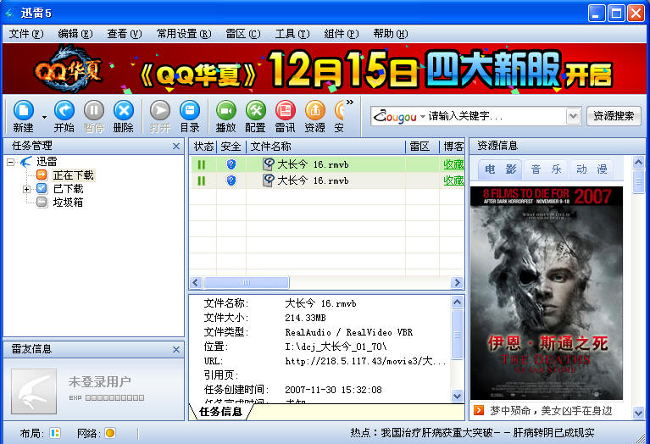Open the 新建 dropdown arrow
The image size is (650, 444).
[44, 117]
